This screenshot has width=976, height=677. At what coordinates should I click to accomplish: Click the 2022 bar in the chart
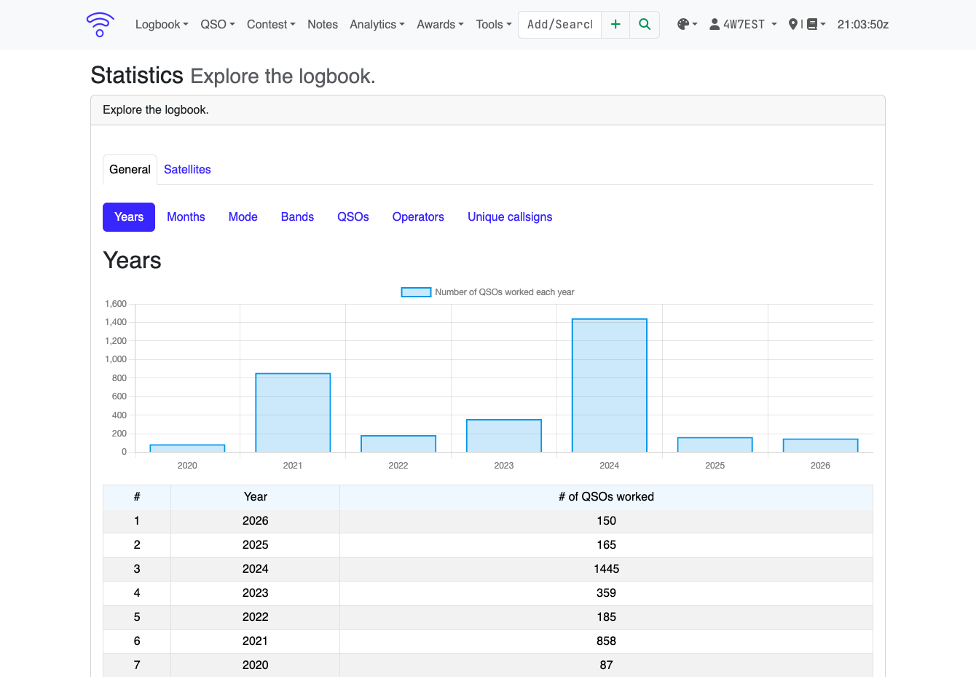398,444
